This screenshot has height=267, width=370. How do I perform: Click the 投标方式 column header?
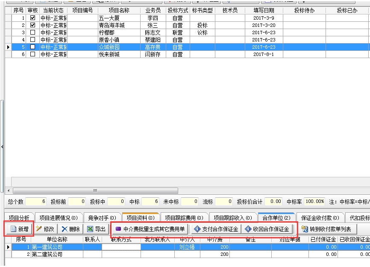tap(178, 10)
